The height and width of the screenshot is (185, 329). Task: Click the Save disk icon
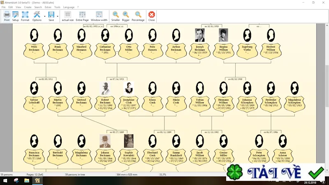(51, 15)
